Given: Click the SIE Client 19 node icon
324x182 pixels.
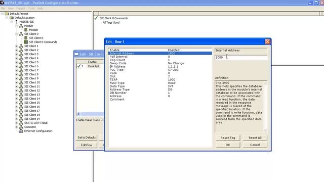Looking at the screenshot, I should point(21,119).
